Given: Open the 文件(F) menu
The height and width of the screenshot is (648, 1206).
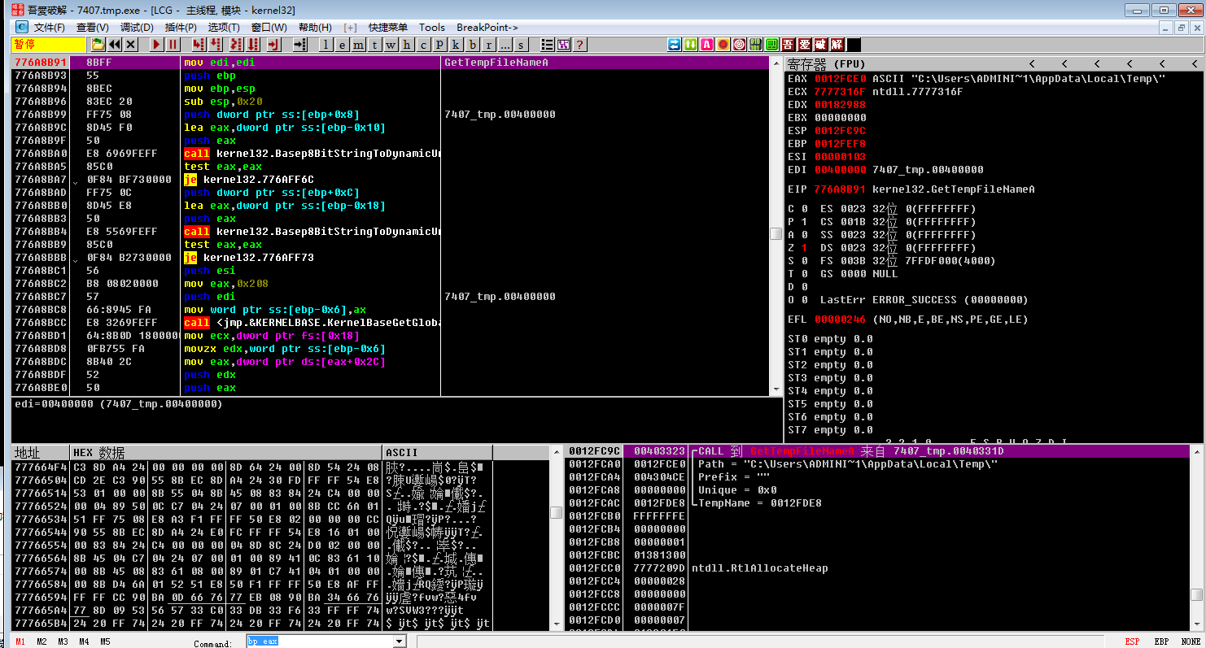Looking at the screenshot, I should (50, 28).
